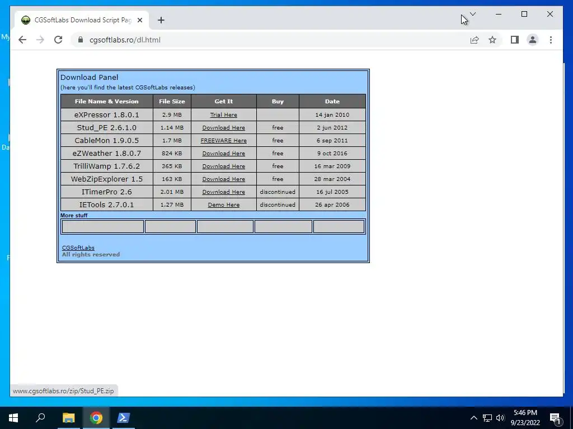Click the Chrome taskbar icon
573x429 pixels.
point(96,418)
